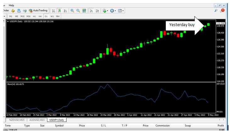This screenshot has height=133, width=230.
Task: Select the M30 timeframe
Action: tap(29, 16)
